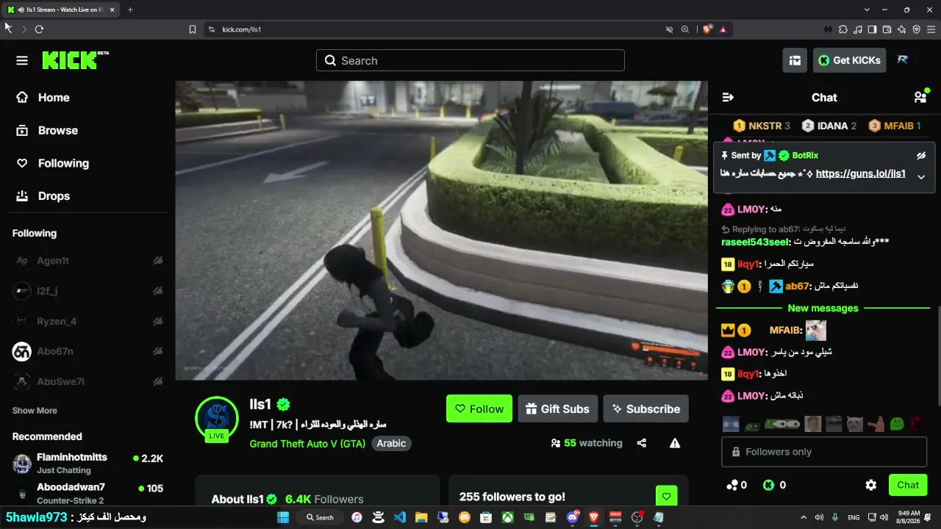Viewport: 941px width, 529px height.
Task: Click the live stream video player
Action: pos(441,231)
